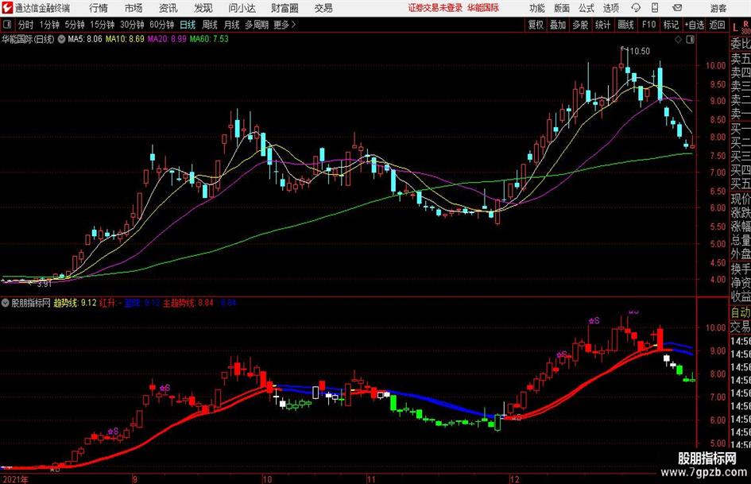Click the 主趋势线: 8.84 indicator label
The image size is (751, 484).
pyautogui.click(x=188, y=303)
